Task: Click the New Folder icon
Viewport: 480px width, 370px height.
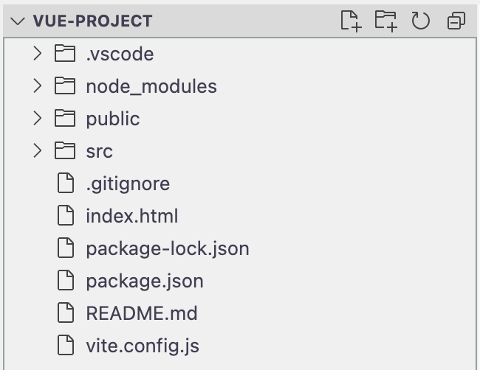Action: [x=385, y=21]
